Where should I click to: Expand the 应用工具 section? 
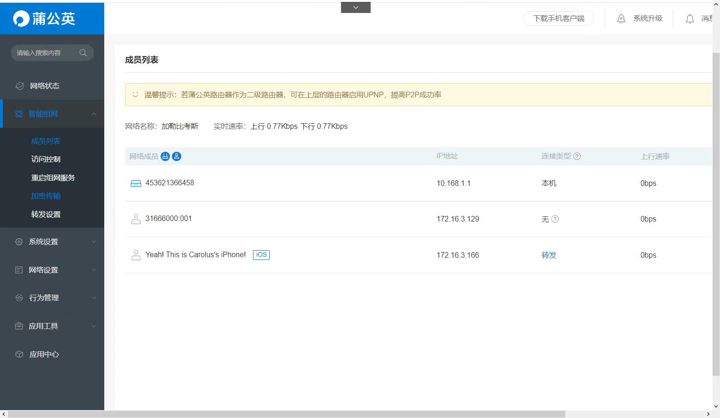[x=43, y=326]
